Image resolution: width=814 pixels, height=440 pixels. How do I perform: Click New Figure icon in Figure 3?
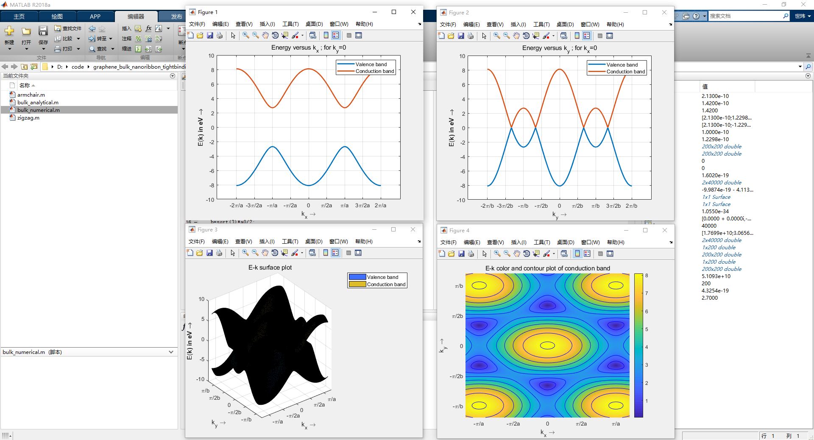tap(190, 253)
